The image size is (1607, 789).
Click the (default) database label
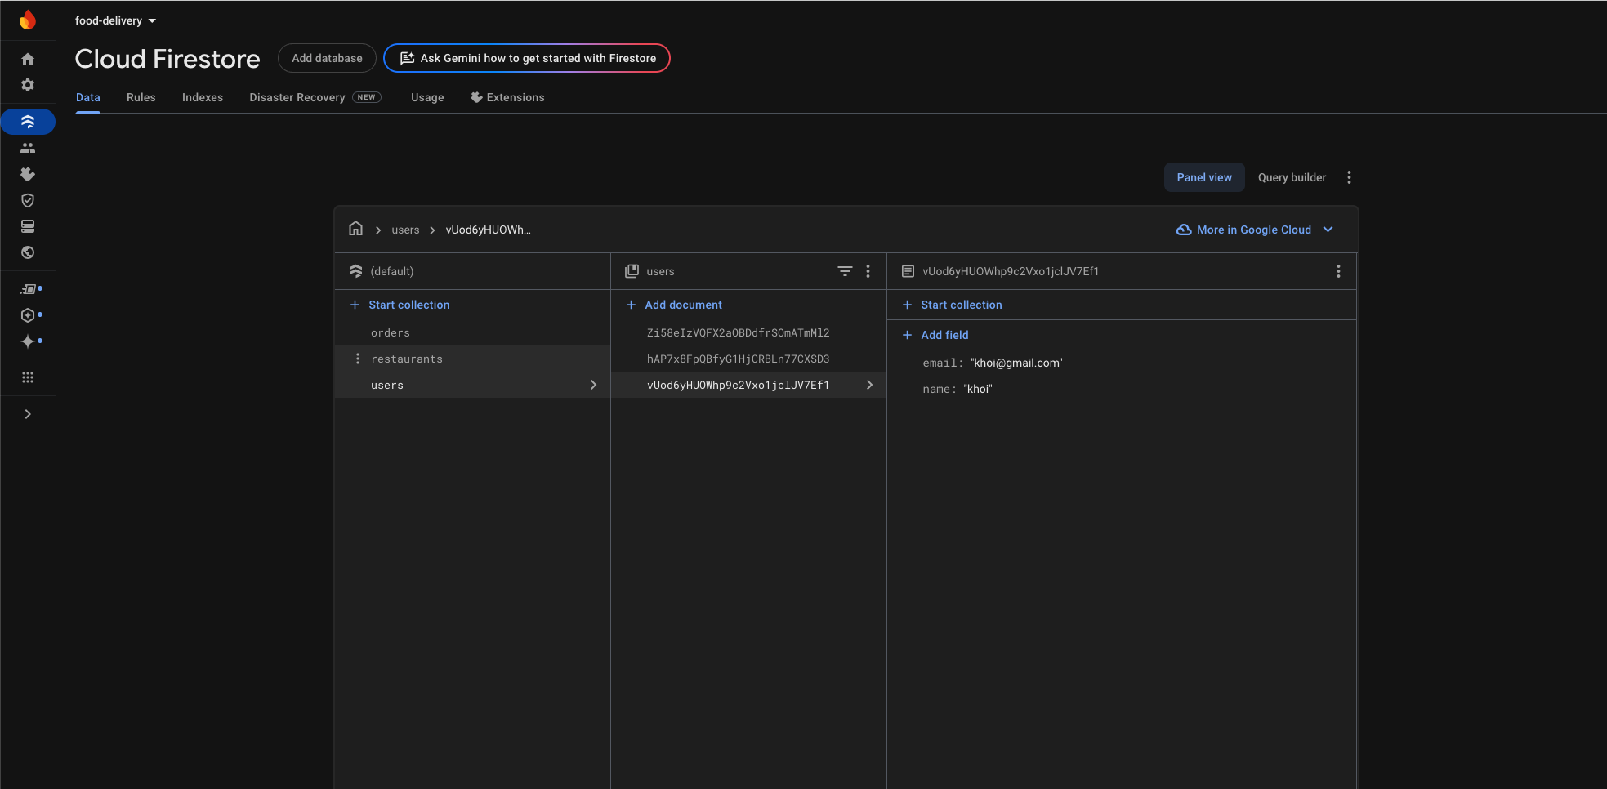(x=392, y=271)
